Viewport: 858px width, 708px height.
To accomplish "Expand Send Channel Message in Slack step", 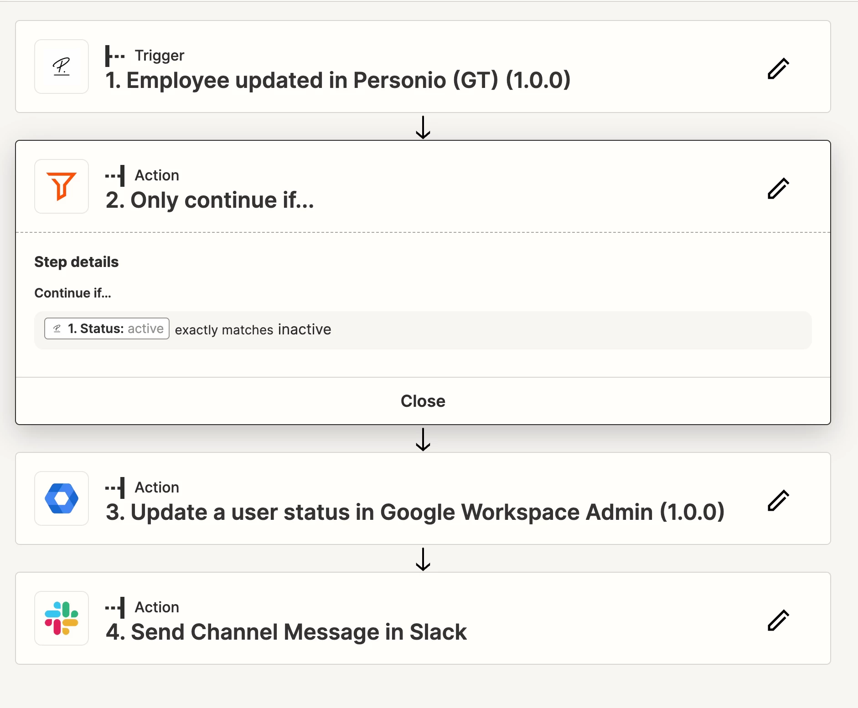I will tap(286, 632).
